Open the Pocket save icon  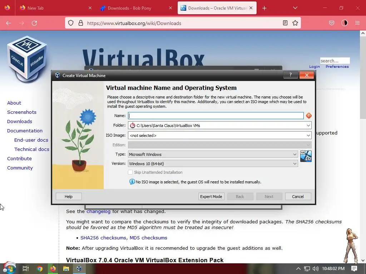(331, 23)
